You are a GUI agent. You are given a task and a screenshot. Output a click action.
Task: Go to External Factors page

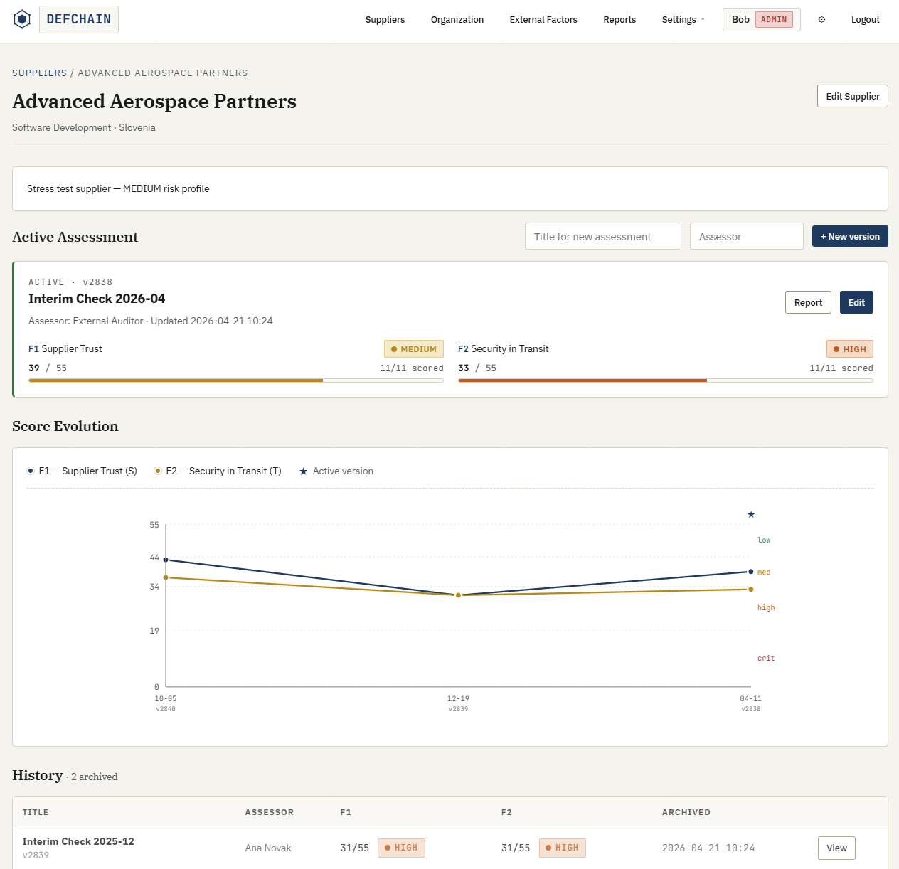tap(543, 20)
